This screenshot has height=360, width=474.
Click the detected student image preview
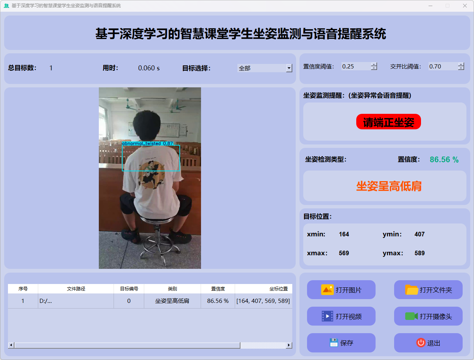pos(150,178)
